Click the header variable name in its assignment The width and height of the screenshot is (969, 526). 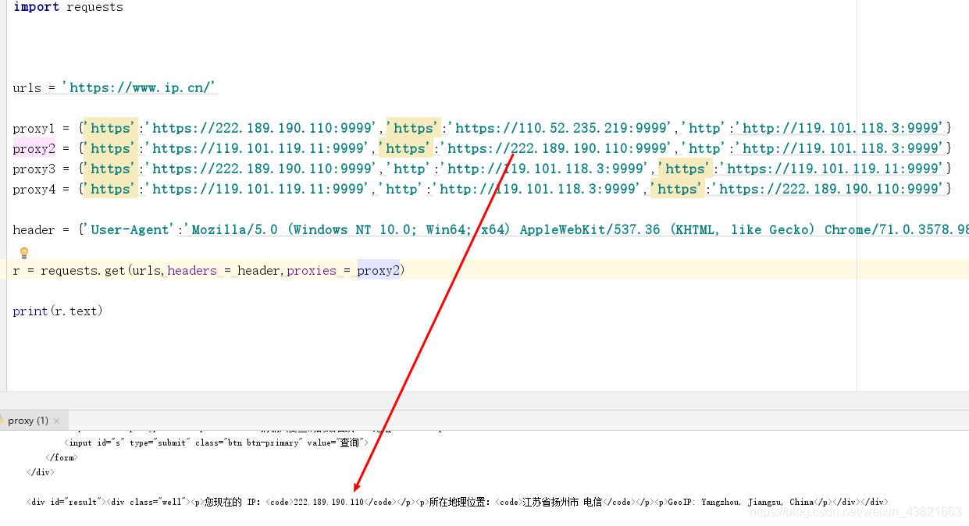(34, 229)
